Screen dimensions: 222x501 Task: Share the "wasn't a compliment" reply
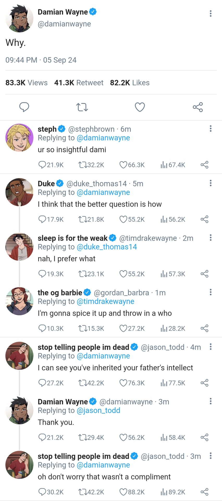(x=205, y=492)
